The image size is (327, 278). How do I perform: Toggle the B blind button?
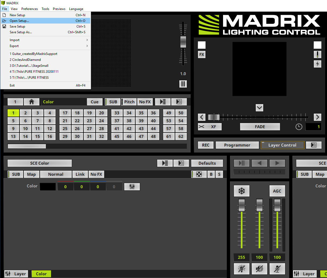pyautogui.click(x=211, y=174)
